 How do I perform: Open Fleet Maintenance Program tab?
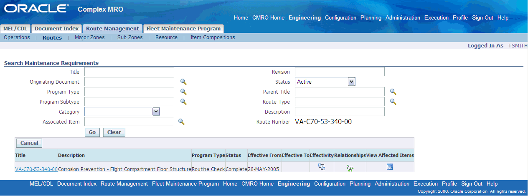coord(183,29)
